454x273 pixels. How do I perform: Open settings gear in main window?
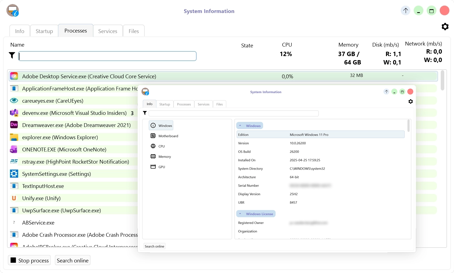(445, 27)
